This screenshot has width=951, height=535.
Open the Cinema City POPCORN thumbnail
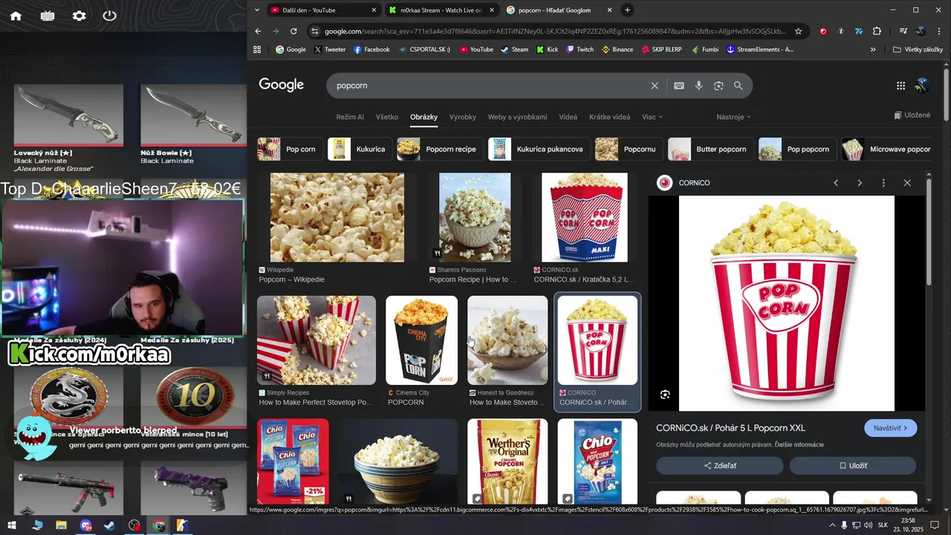pyautogui.click(x=421, y=340)
